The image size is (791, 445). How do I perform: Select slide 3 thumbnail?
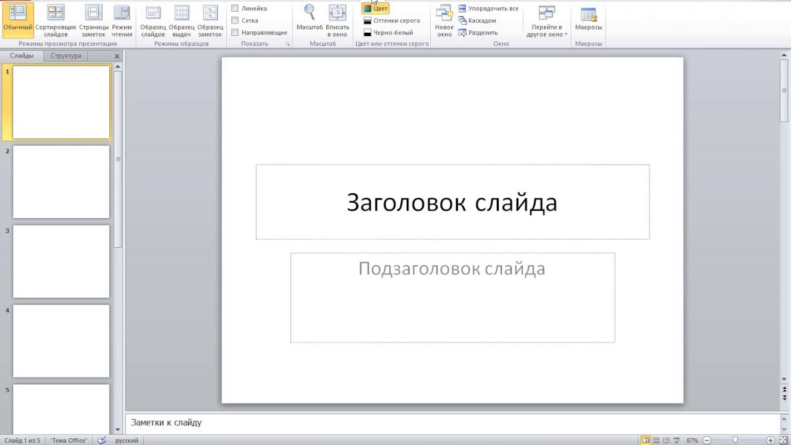pyautogui.click(x=61, y=261)
